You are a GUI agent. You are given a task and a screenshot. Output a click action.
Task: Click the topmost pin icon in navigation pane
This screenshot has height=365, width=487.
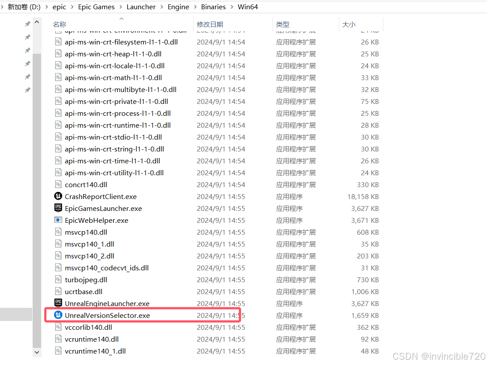click(x=28, y=24)
